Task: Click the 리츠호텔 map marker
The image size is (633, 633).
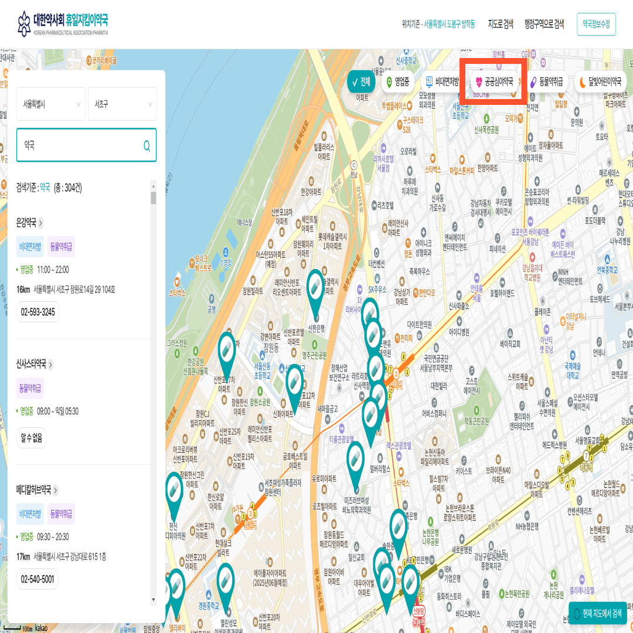Action: coord(373,206)
